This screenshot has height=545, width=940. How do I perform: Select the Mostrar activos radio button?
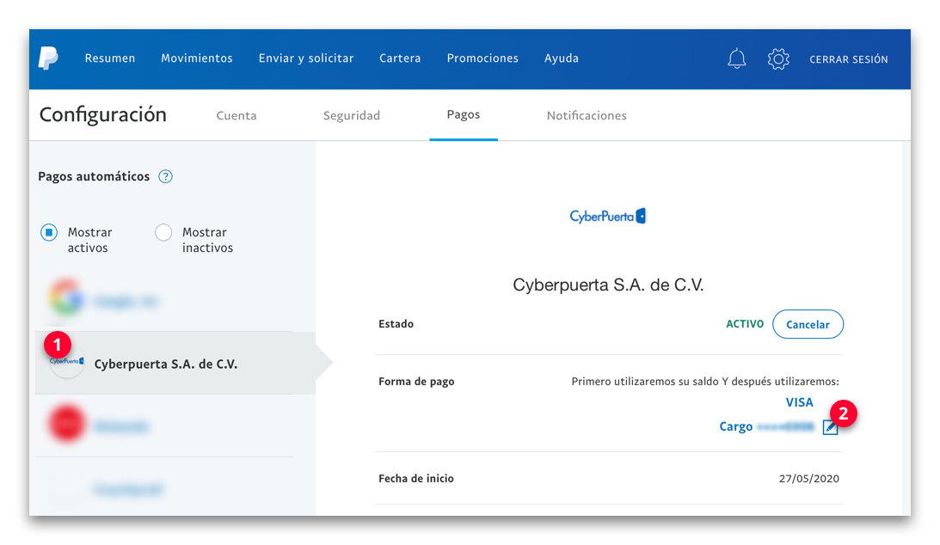point(50,232)
